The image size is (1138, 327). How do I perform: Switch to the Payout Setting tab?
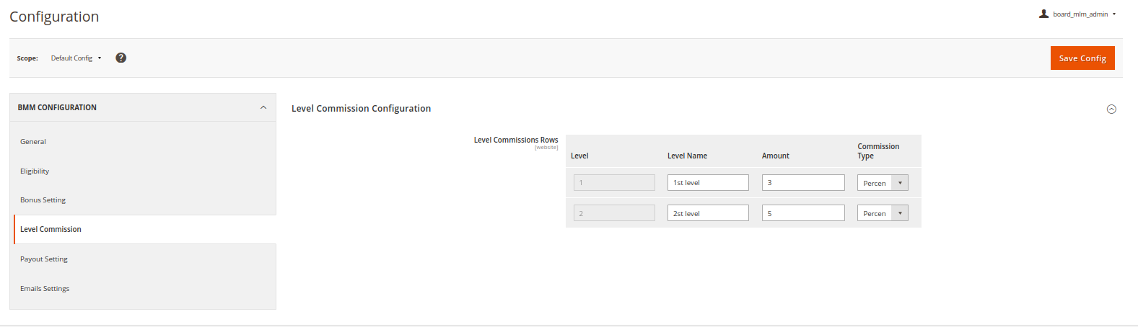click(44, 259)
